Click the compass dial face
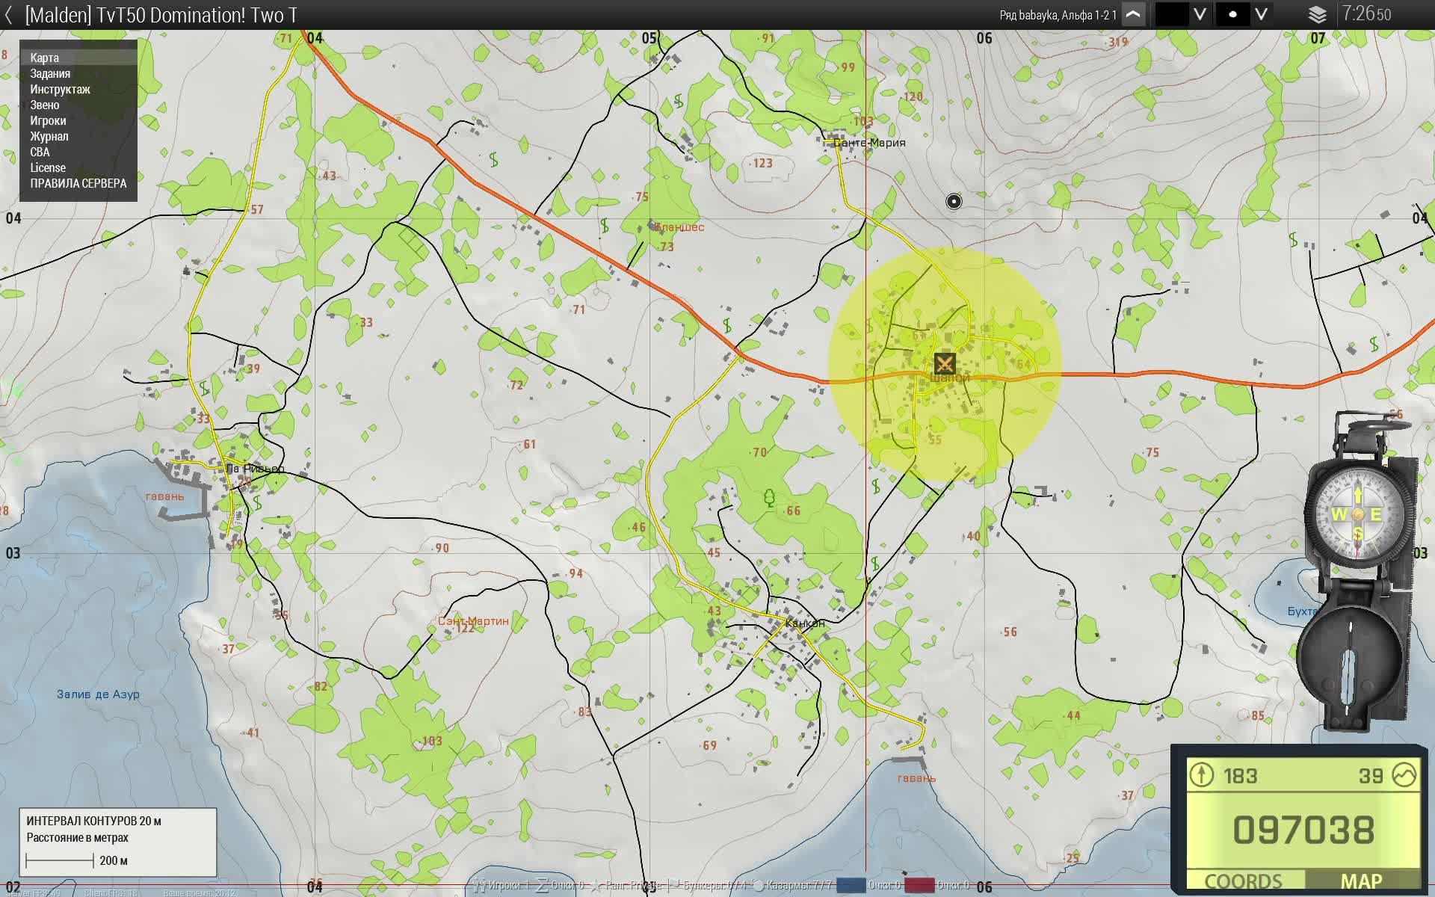The width and height of the screenshot is (1435, 897). pos(1357,514)
